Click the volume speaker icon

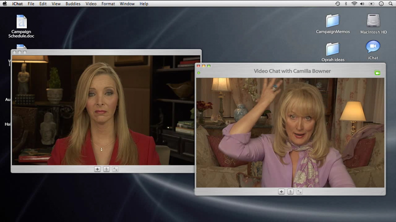(x=362, y=4)
